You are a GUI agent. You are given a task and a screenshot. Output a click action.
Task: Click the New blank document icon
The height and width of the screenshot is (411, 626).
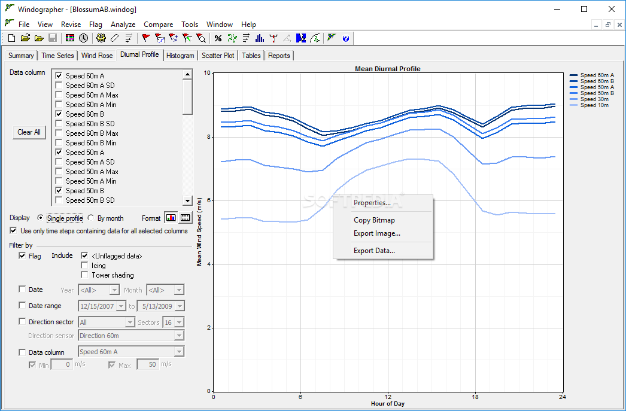(x=11, y=38)
